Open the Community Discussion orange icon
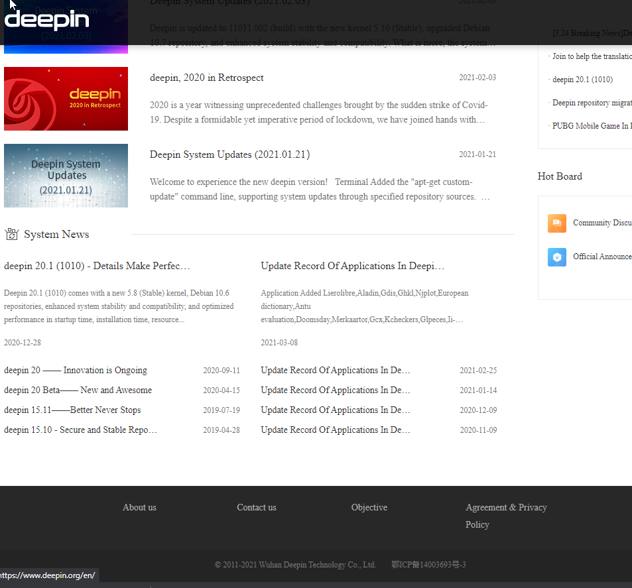Screen dimensions: 632x588 pyautogui.click(x=556, y=223)
